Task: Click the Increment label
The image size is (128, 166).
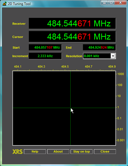Action: click(x=20, y=56)
